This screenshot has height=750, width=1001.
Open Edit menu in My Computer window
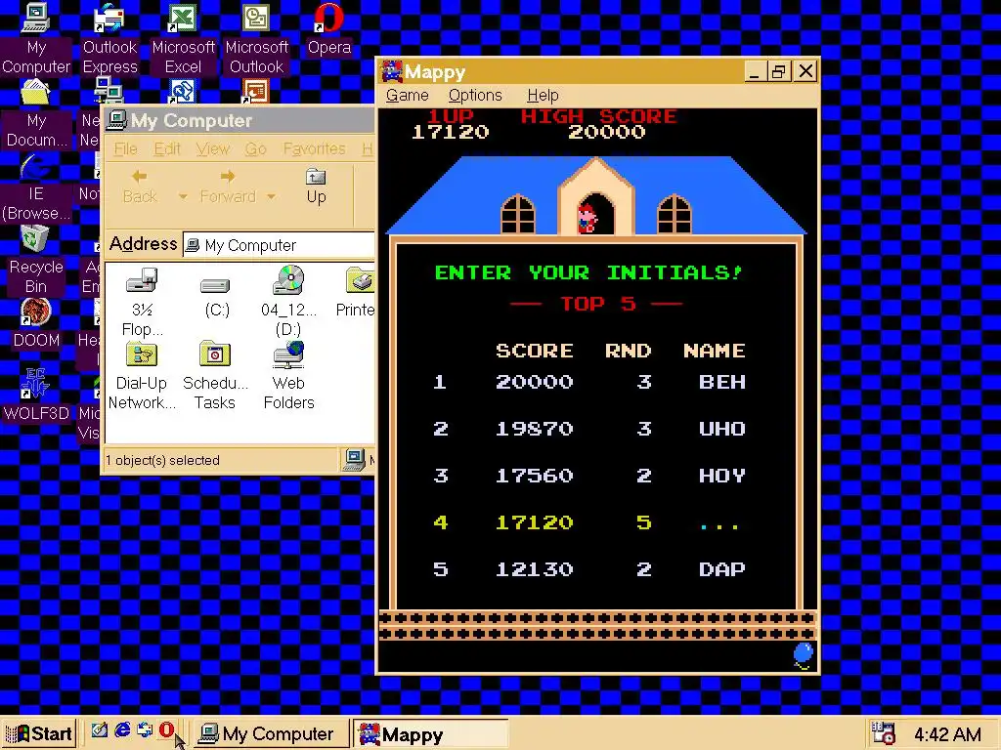pyautogui.click(x=167, y=148)
